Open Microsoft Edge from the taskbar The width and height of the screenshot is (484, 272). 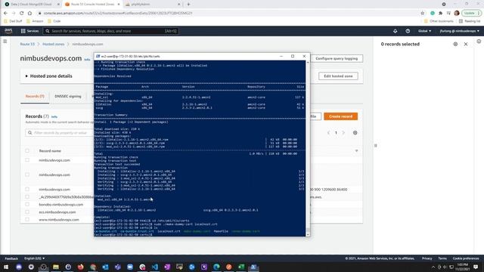216,267
